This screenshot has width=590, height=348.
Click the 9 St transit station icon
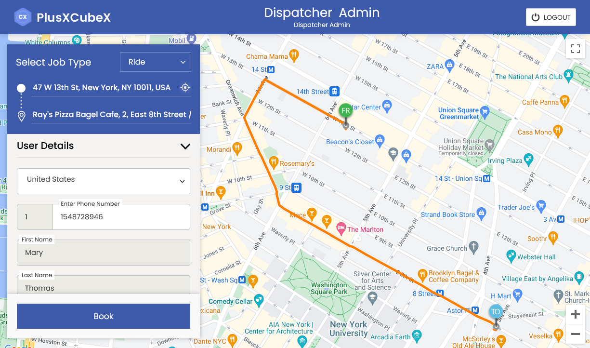297,188
